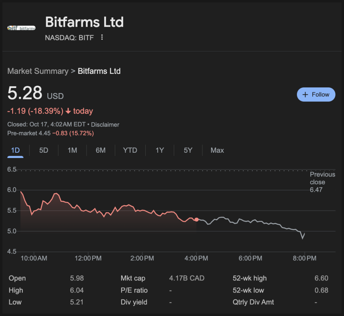Select the 1D chart range tab
344x316 pixels.
[x=15, y=150]
